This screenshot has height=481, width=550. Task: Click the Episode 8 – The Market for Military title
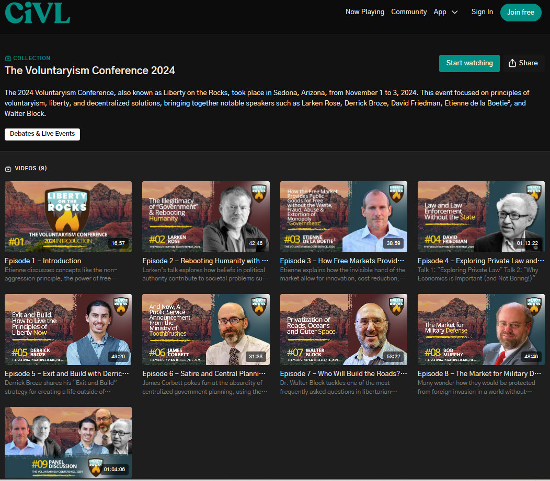pyautogui.click(x=479, y=373)
